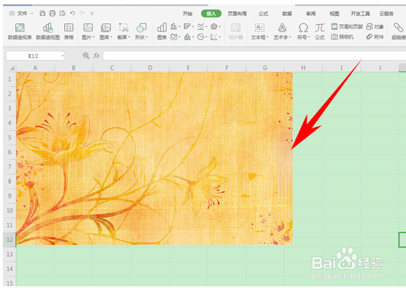The width and height of the screenshot is (406, 290).
Task: Insert a 数据透视图 pivot chart
Action: [x=48, y=31]
